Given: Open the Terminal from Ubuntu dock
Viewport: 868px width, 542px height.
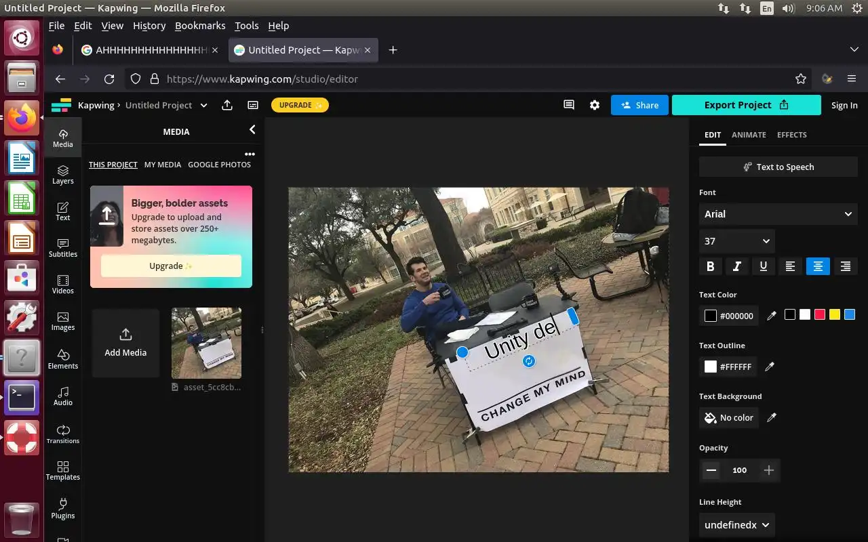Looking at the screenshot, I should point(22,397).
